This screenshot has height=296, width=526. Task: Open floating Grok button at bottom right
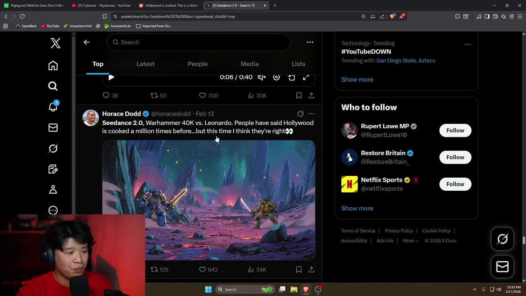(503, 239)
